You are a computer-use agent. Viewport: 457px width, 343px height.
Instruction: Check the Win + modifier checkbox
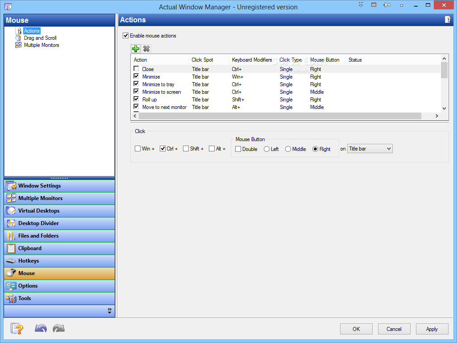[137, 149]
